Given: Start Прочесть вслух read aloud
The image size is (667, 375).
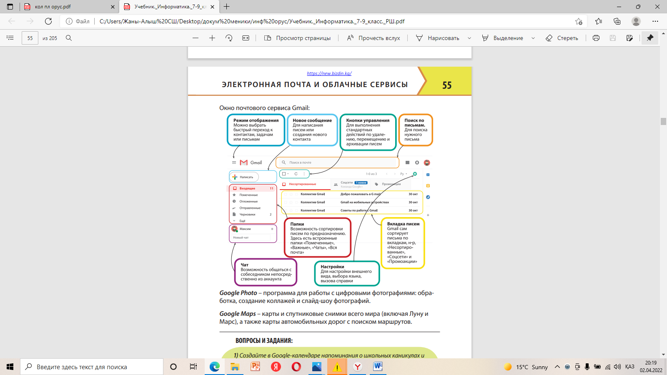Looking at the screenshot, I should coord(374,38).
